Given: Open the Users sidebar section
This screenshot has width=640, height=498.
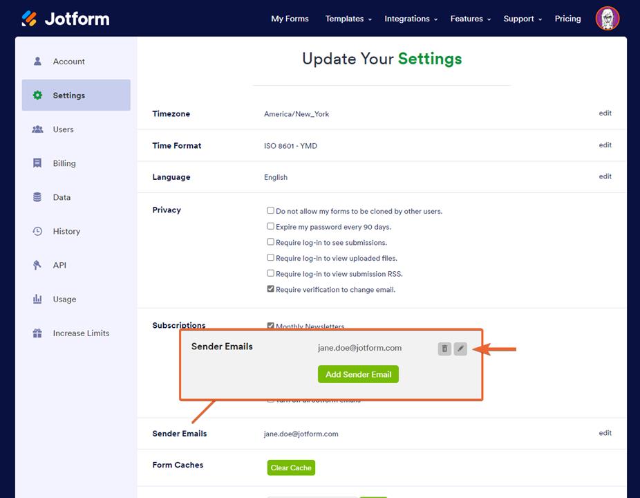Looking at the screenshot, I should click(x=76, y=129).
